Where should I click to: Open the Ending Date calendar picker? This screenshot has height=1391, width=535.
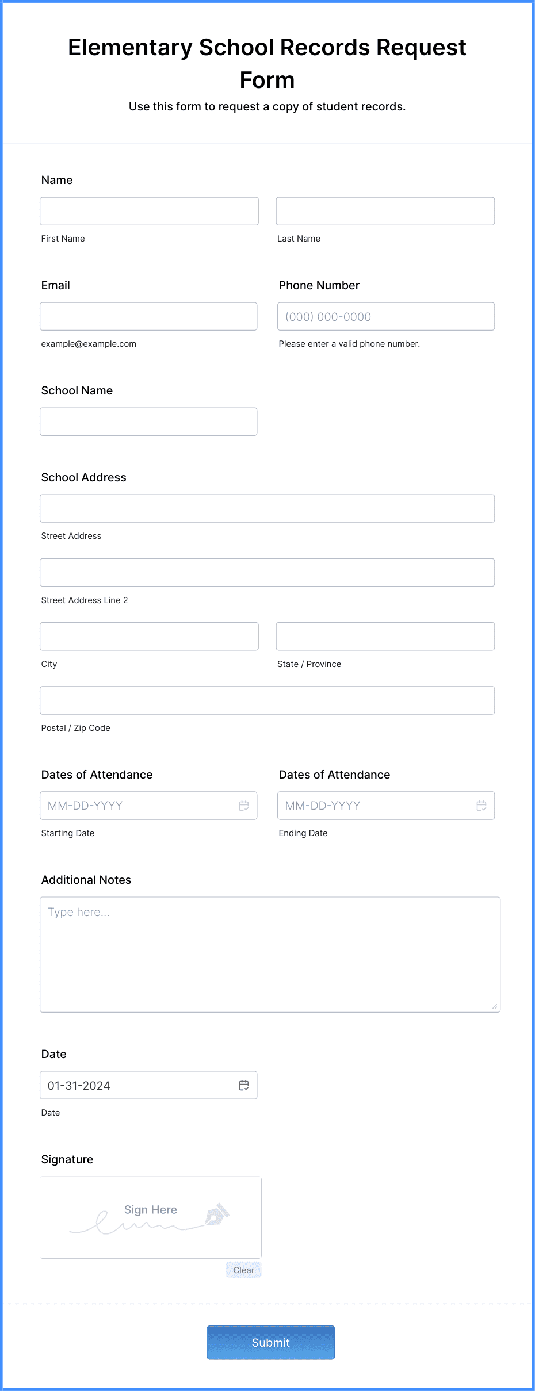coord(481,805)
